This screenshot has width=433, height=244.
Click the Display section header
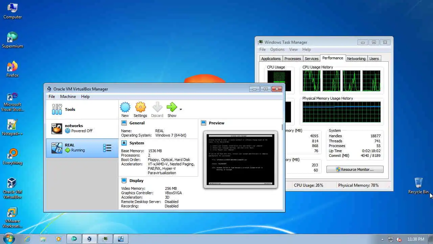[x=136, y=181]
